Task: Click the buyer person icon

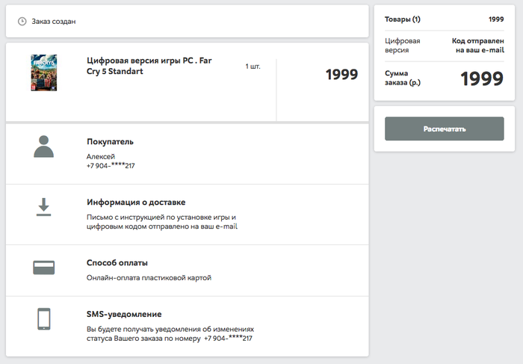Action: (43, 146)
